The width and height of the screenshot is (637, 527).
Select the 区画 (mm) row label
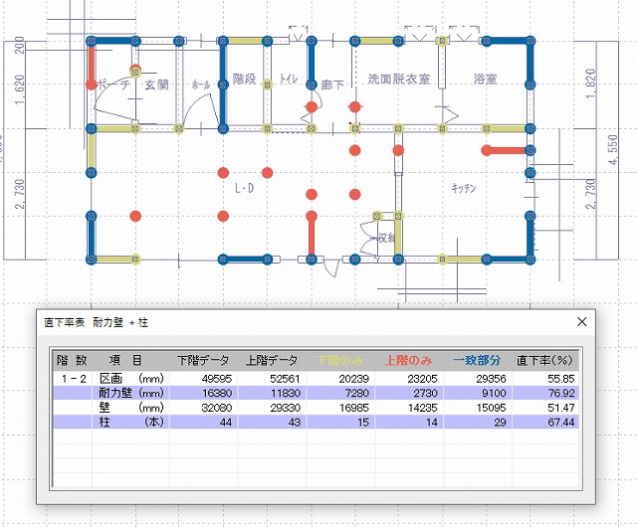point(131,379)
